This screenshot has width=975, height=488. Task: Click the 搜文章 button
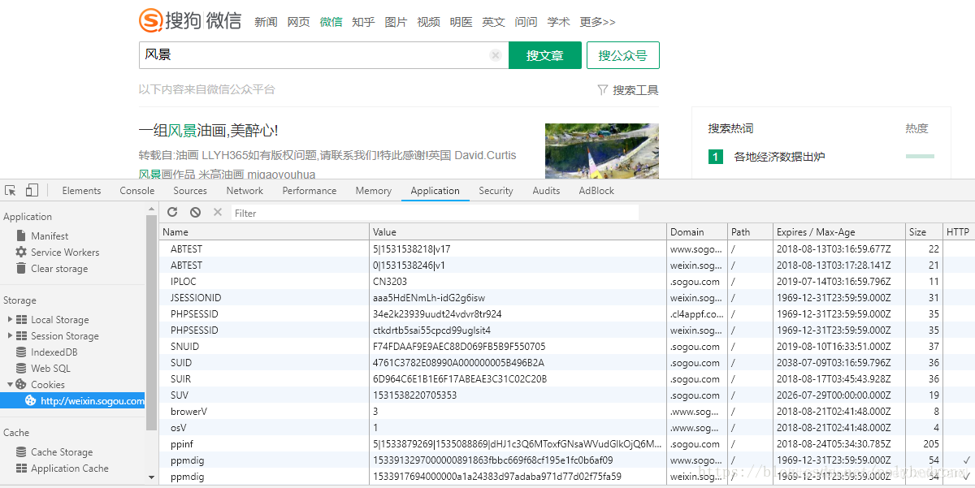pyautogui.click(x=545, y=55)
